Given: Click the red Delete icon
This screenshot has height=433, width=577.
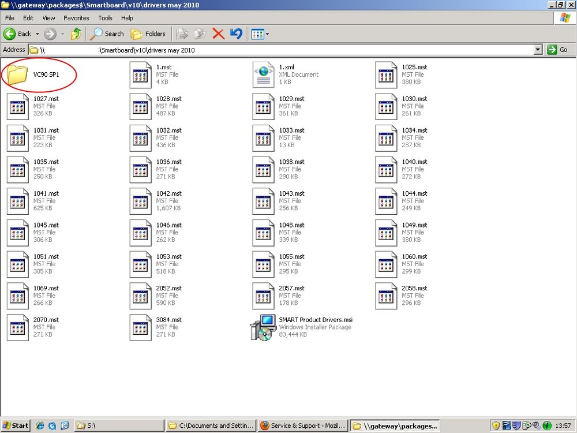Looking at the screenshot, I should [x=218, y=34].
